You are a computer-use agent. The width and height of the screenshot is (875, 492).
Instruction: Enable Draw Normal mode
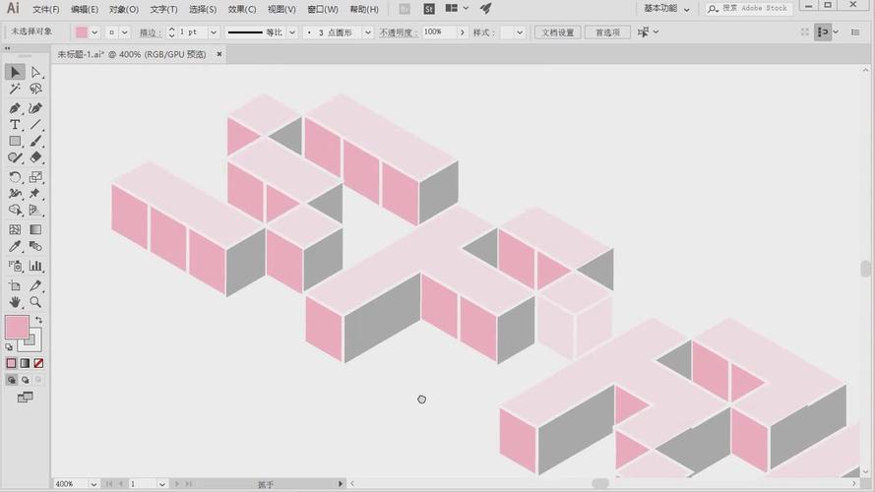click(11, 380)
